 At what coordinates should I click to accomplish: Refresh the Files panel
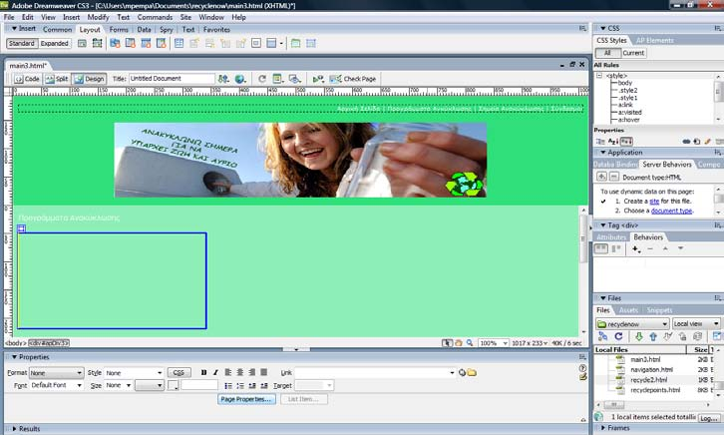pos(618,336)
